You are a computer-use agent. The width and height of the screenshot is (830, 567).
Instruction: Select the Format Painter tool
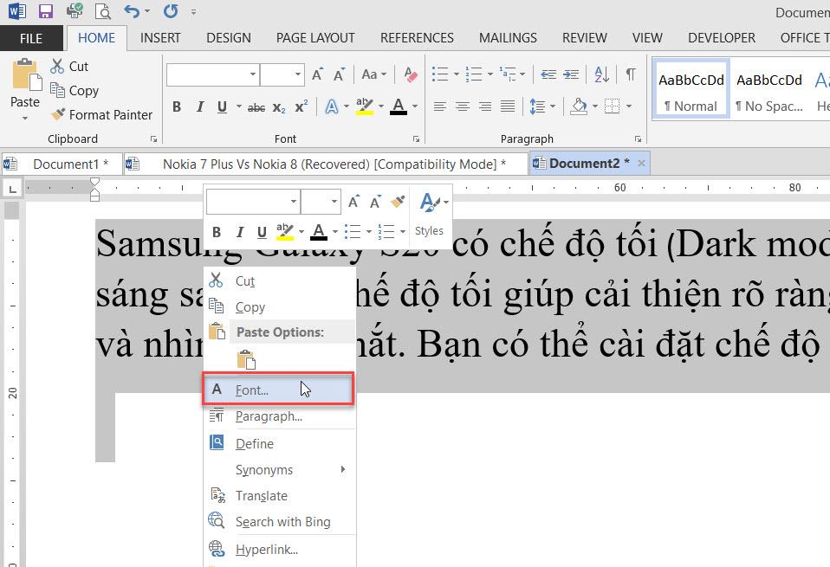pyautogui.click(x=101, y=114)
